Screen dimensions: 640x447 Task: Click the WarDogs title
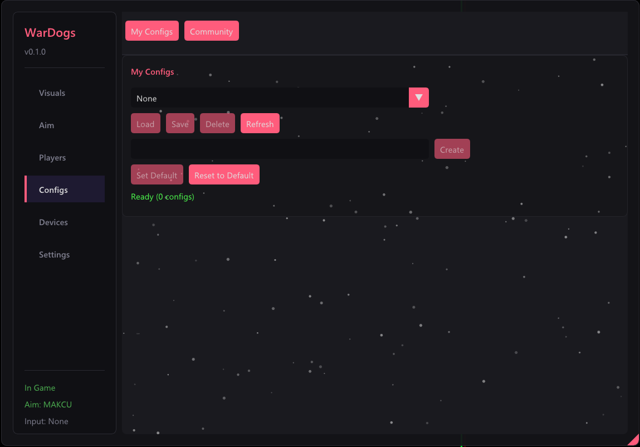point(50,33)
